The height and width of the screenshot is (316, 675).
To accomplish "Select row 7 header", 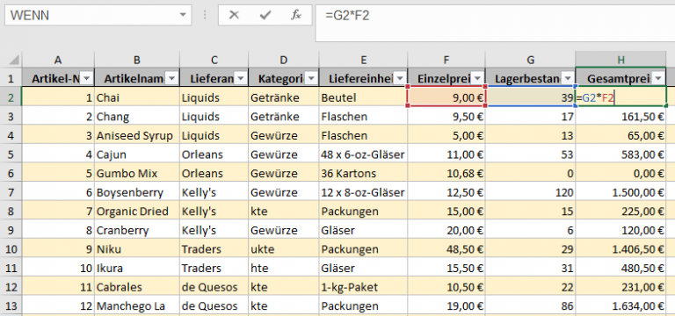I will click(11, 192).
